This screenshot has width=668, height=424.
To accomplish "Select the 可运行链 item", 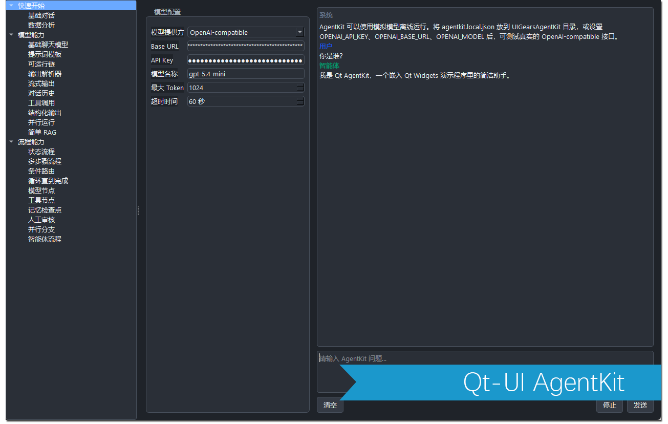I will click(x=41, y=64).
